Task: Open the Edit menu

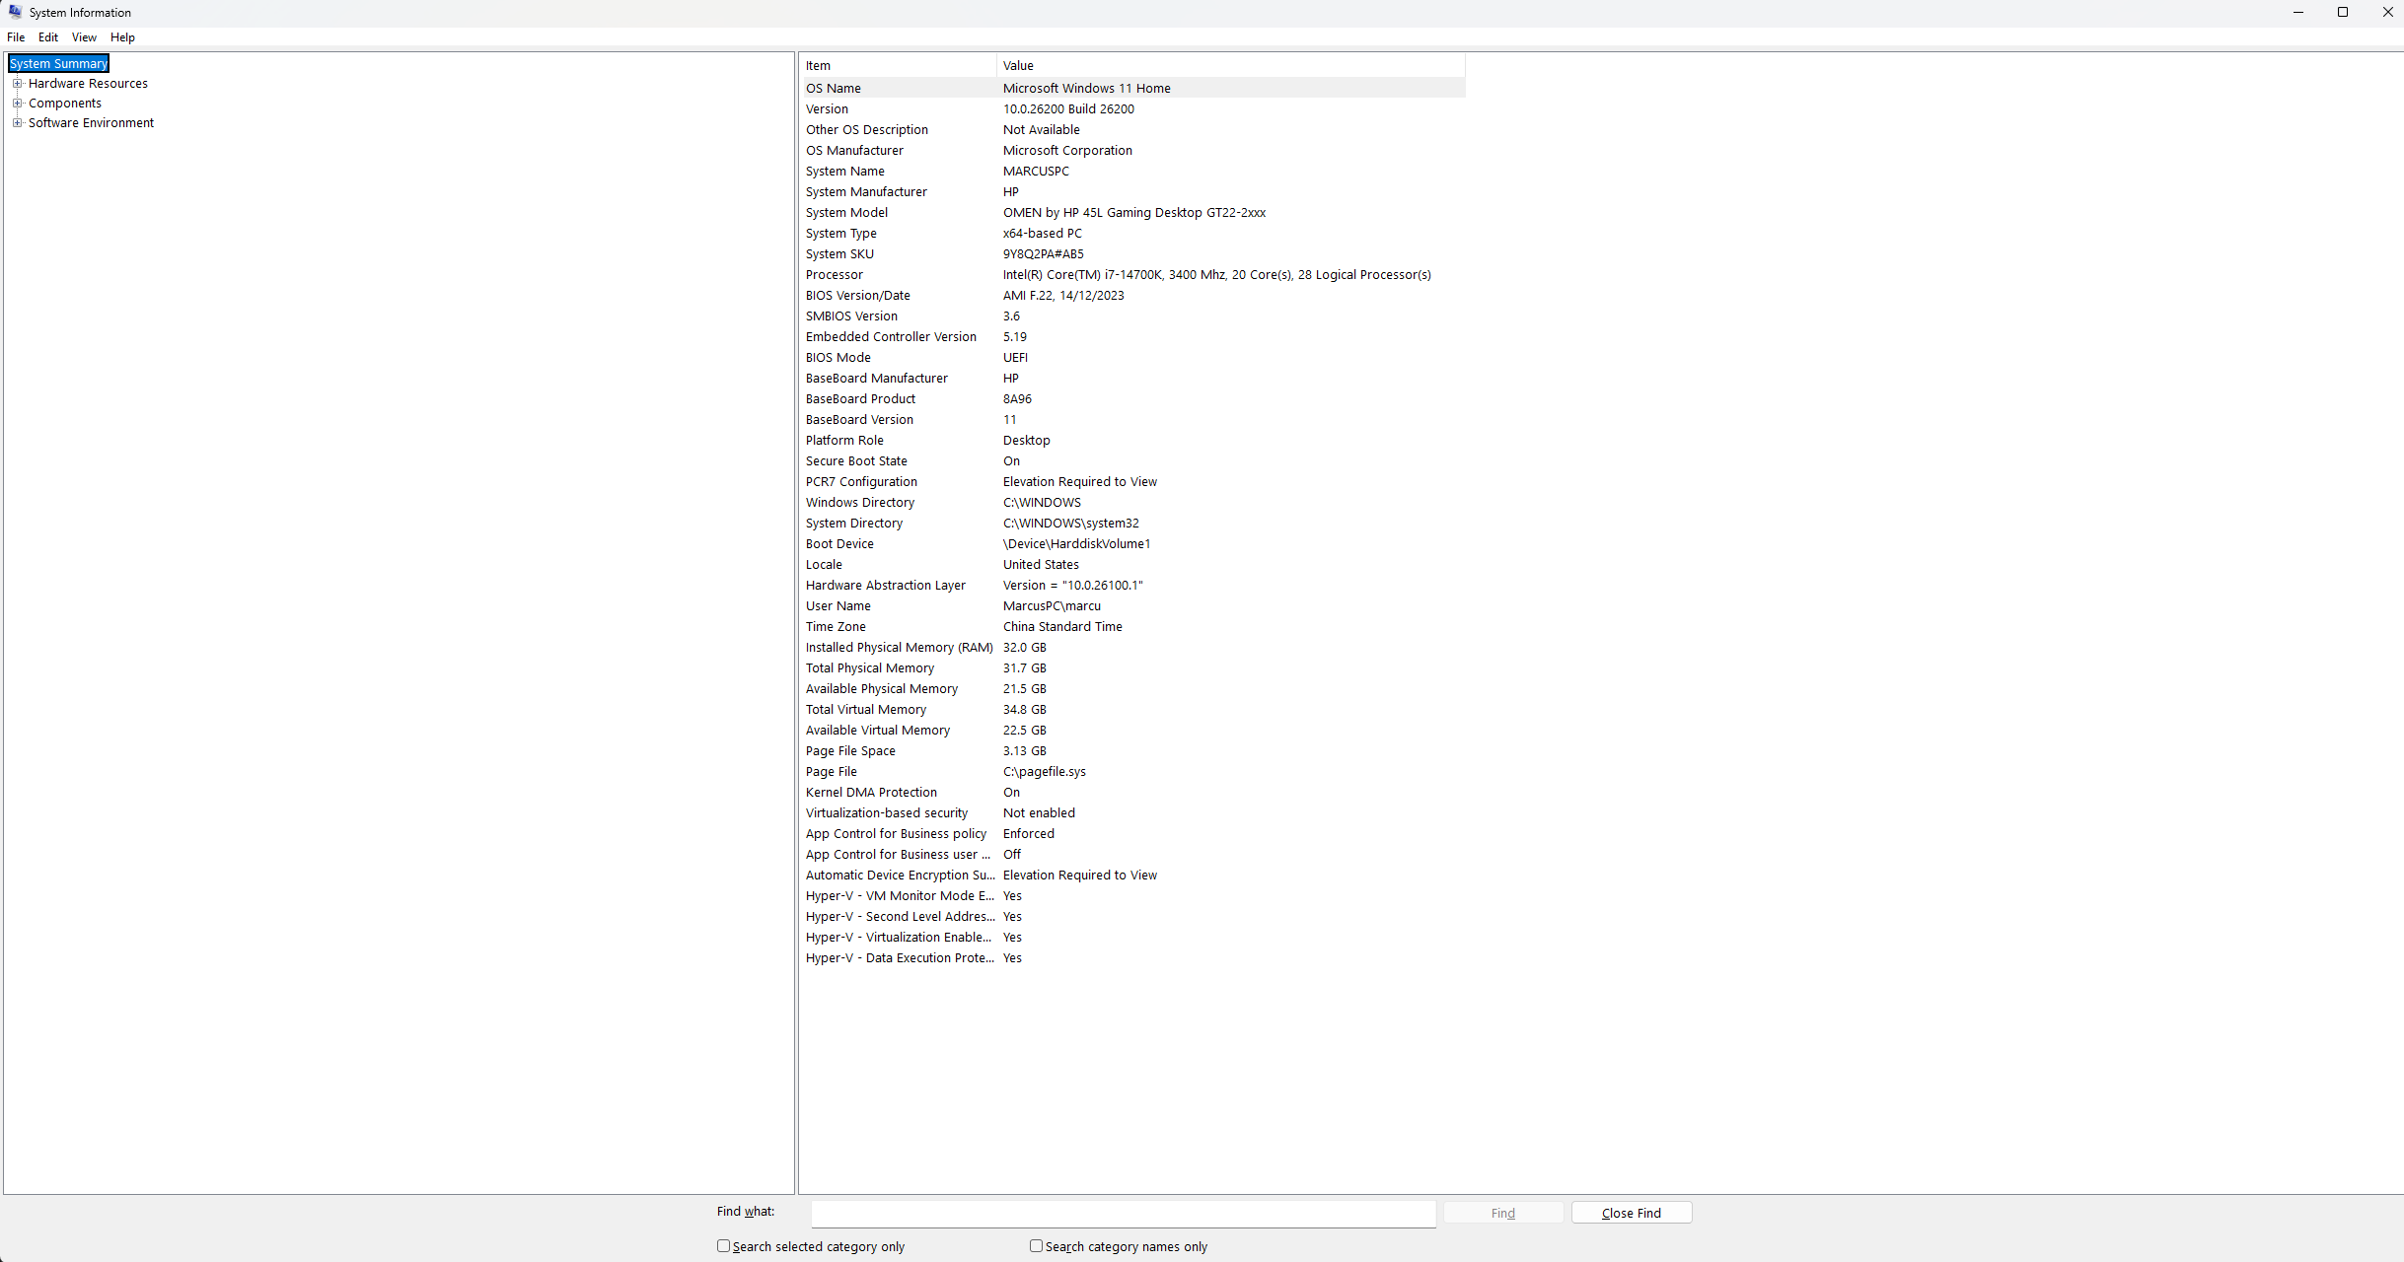Action: [48, 37]
